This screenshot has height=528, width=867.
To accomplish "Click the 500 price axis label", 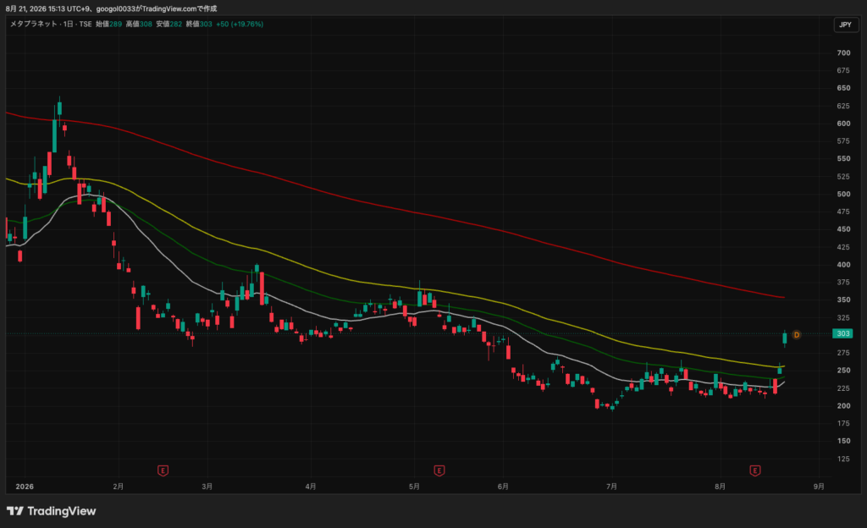I will click(844, 195).
